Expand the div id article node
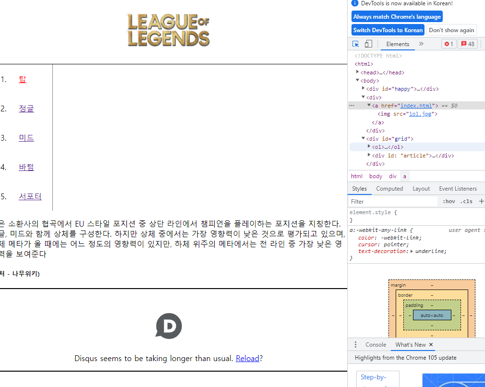The height and width of the screenshot is (387, 485). (369, 155)
